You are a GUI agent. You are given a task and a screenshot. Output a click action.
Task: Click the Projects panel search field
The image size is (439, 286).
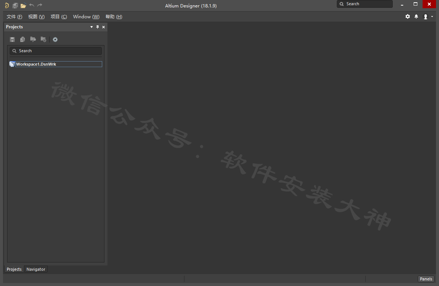56,51
